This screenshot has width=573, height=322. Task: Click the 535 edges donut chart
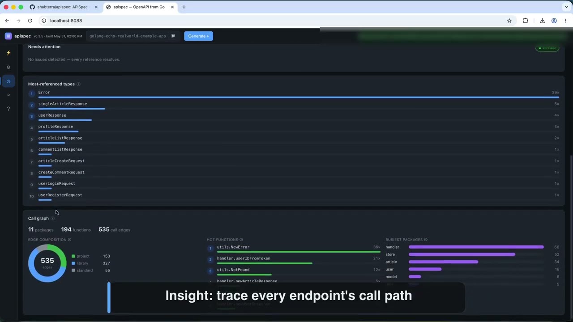coord(47,263)
